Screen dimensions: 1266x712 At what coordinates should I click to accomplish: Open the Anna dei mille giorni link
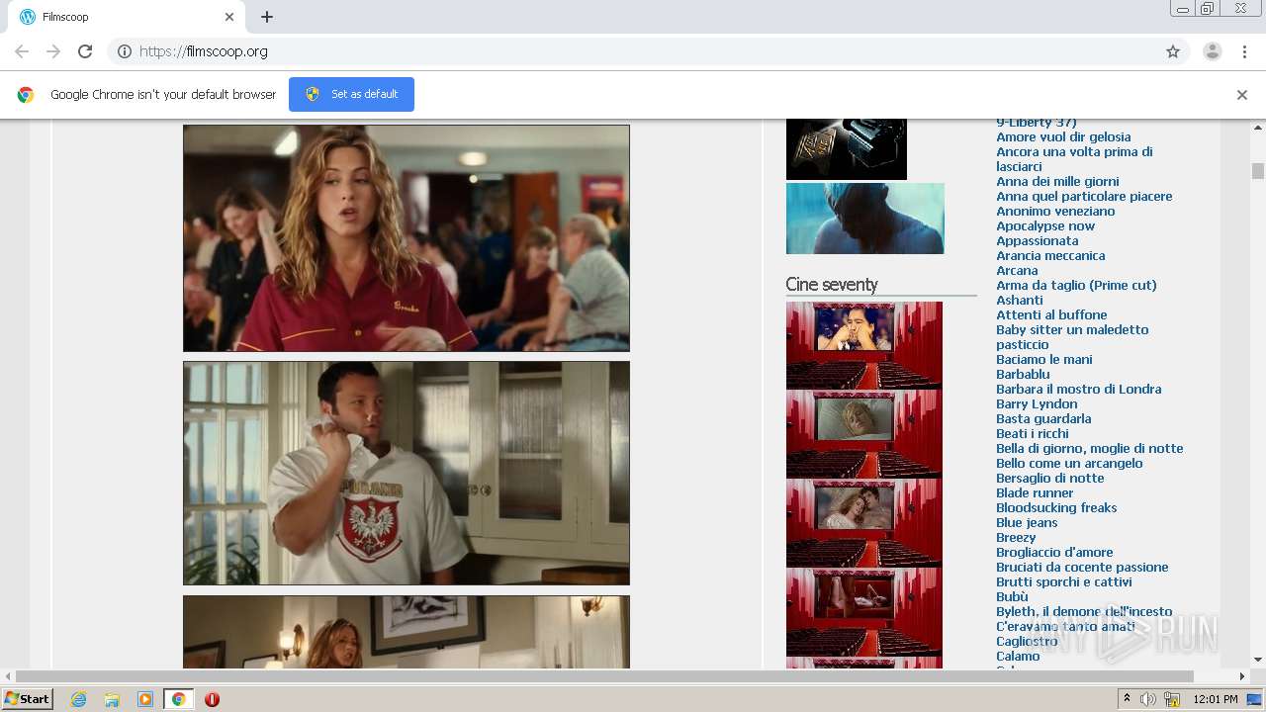point(1057,182)
